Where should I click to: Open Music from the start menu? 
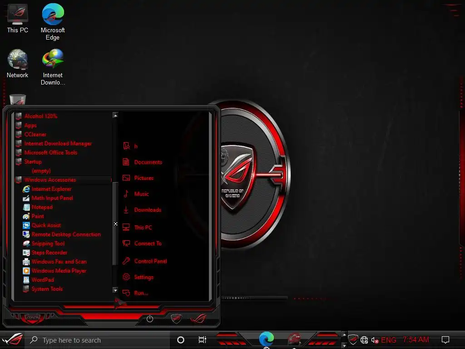tap(135, 194)
